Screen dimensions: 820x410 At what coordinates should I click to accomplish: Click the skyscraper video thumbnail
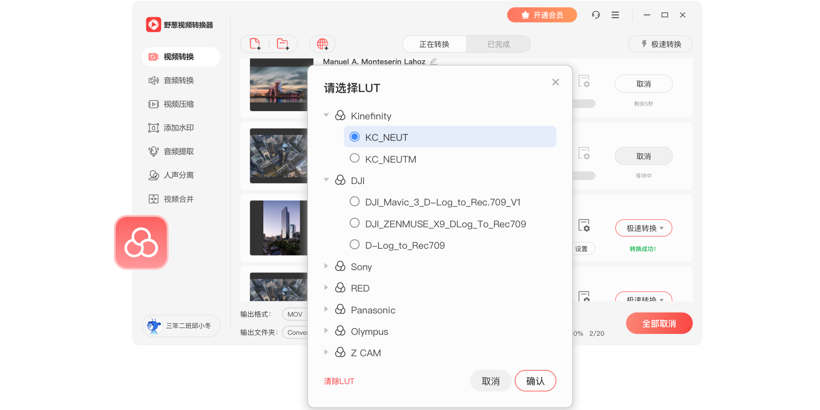pos(279,228)
